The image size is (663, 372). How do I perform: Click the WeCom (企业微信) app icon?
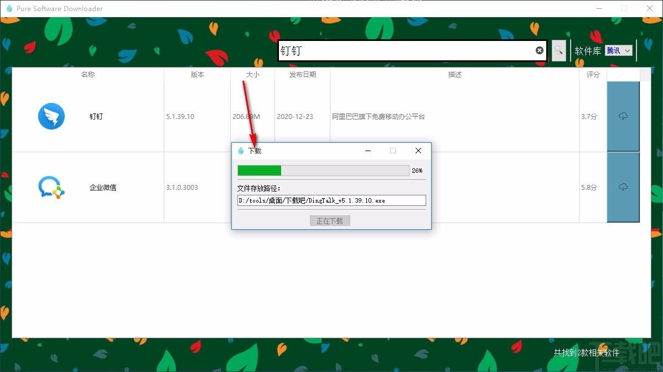tap(51, 187)
